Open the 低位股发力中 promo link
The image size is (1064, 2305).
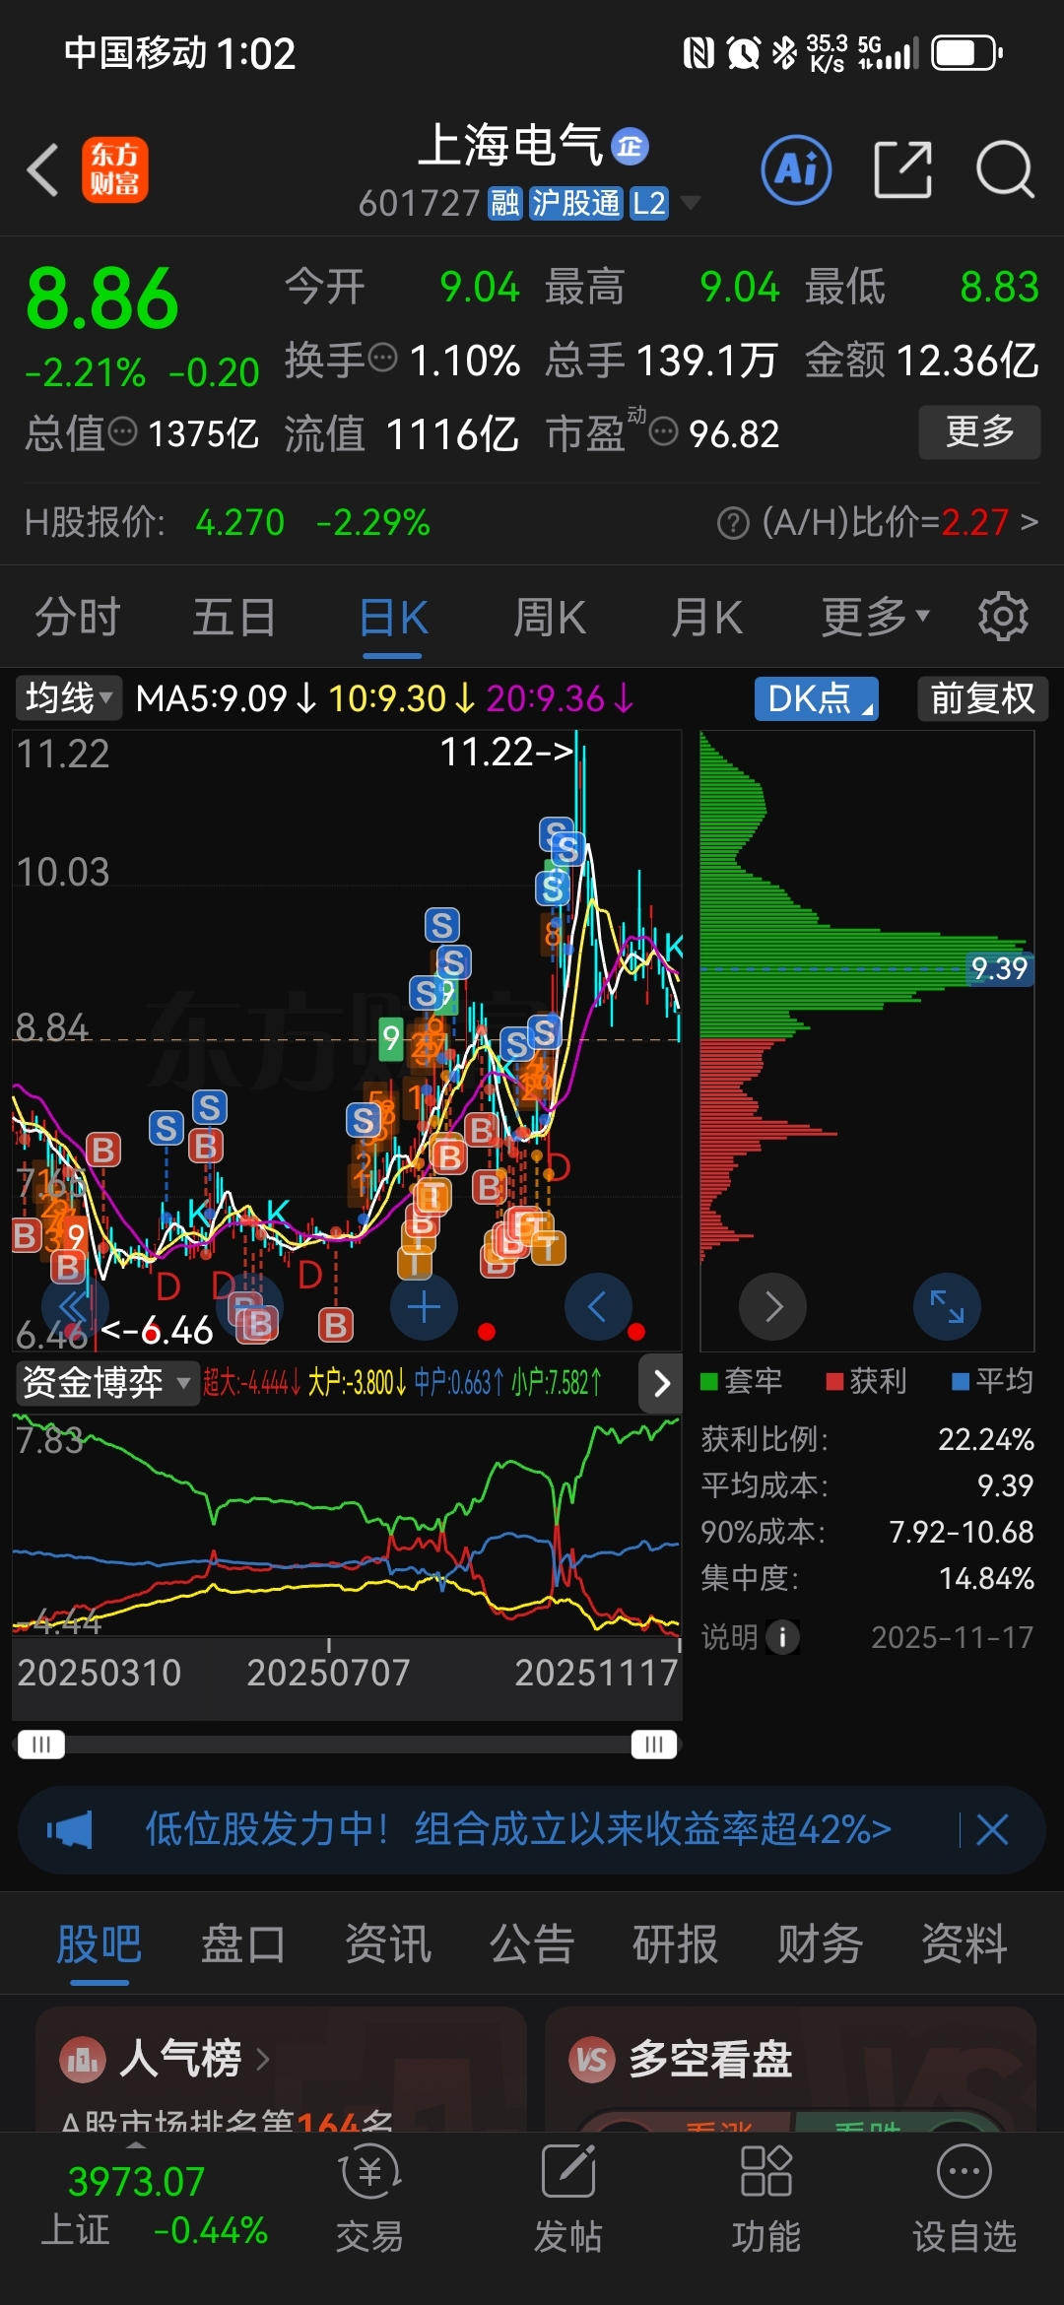click(x=518, y=1829)
